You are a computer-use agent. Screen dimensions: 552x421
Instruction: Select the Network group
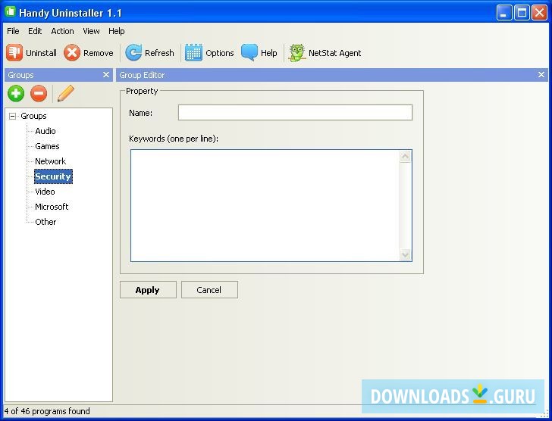click(x=50, y=161)
